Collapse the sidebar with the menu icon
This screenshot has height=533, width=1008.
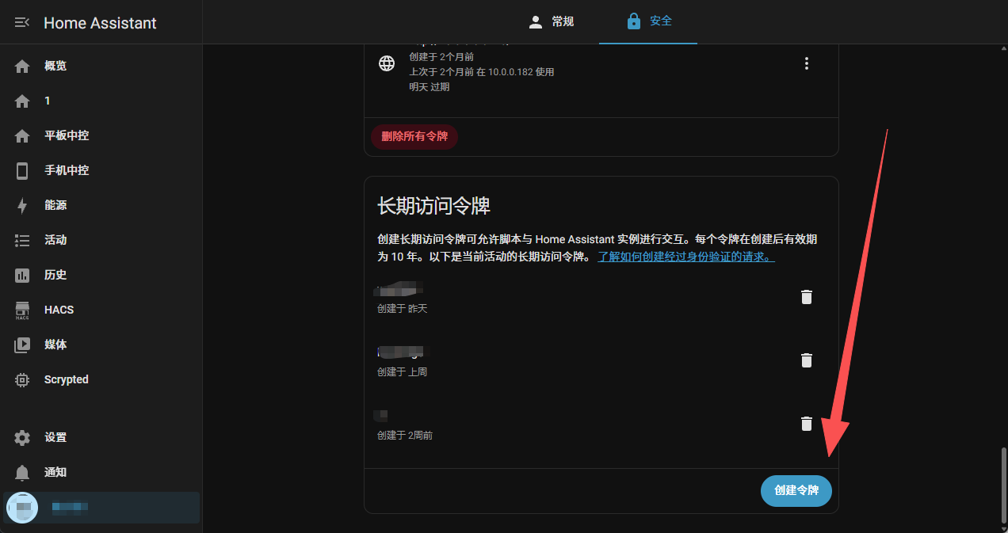(x=22, y=22)
